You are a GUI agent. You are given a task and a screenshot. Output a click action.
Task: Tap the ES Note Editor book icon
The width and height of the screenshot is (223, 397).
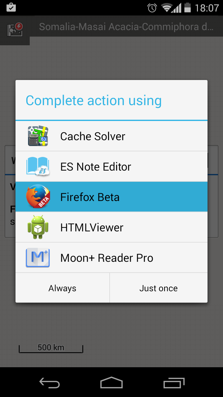click(x=38, y=167)
